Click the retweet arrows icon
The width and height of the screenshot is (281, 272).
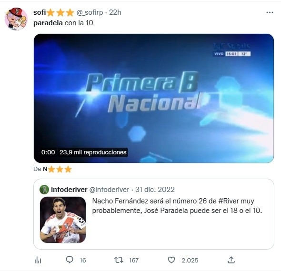pyautogui.click(x=119, y=260)
